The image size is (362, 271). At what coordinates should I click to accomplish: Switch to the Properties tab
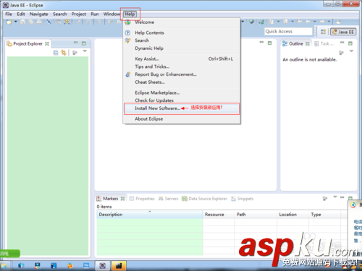pos(142,199)
